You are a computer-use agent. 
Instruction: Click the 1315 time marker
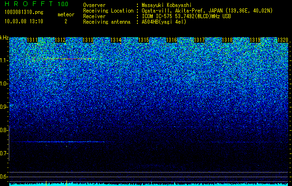(x=143, y=40)
